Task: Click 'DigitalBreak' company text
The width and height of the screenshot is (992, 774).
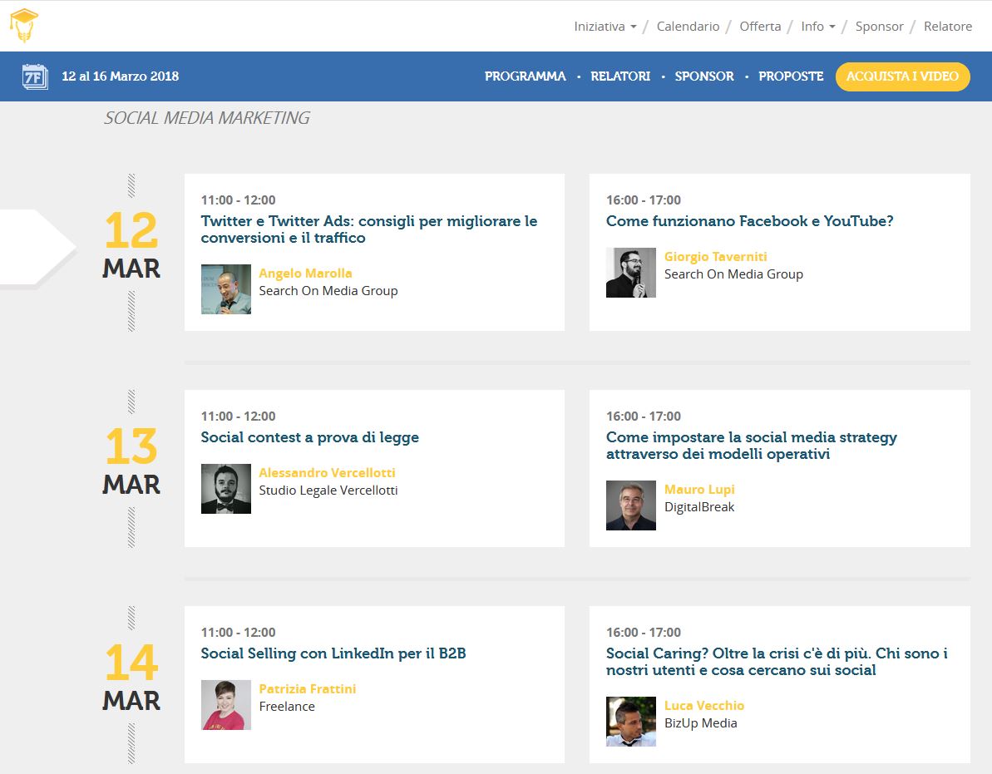Action: click(x=699, y=507)
